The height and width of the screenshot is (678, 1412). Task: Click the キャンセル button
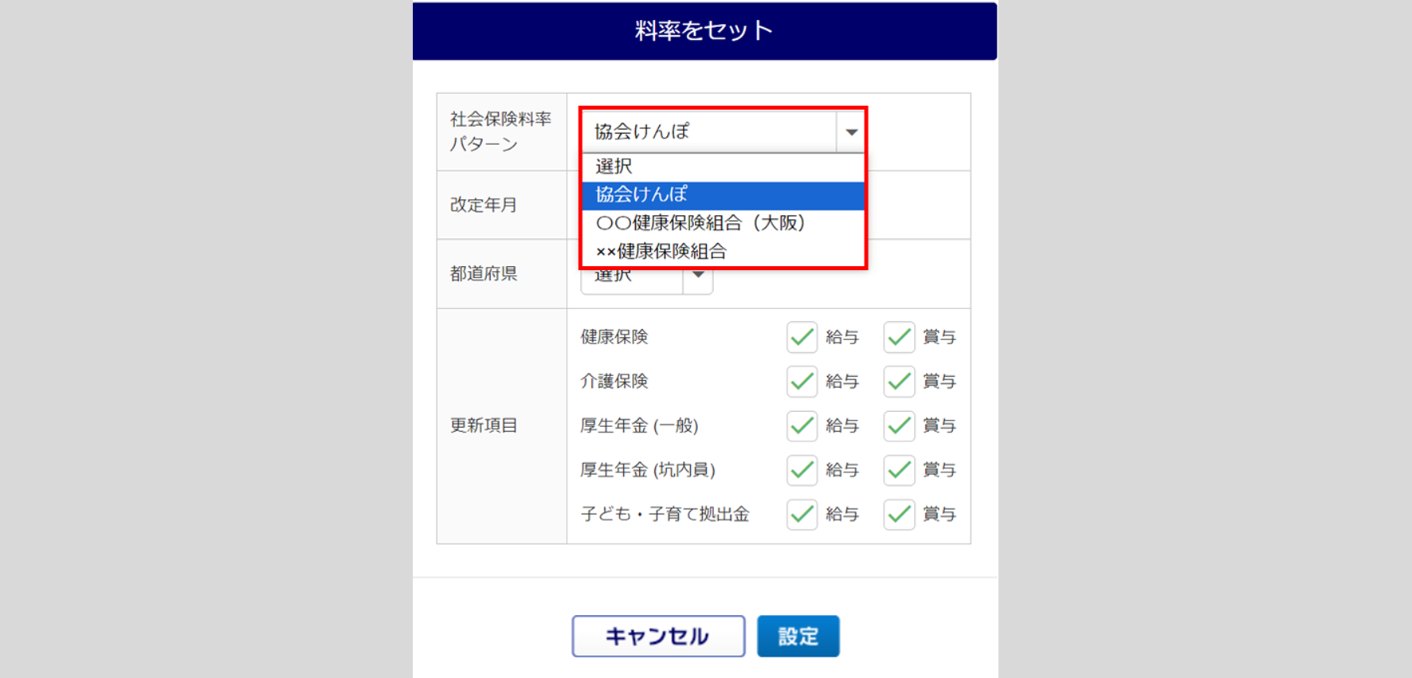point(658,636)
